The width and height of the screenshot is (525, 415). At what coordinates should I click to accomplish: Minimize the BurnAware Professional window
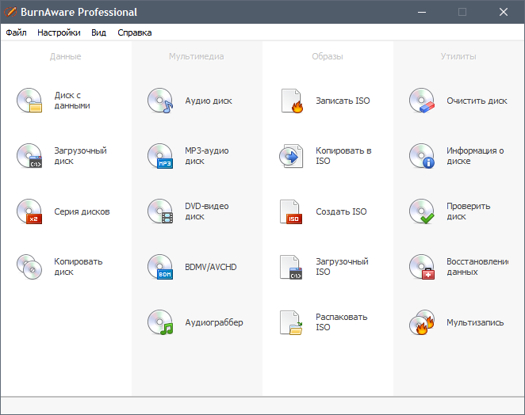(422, 12)
